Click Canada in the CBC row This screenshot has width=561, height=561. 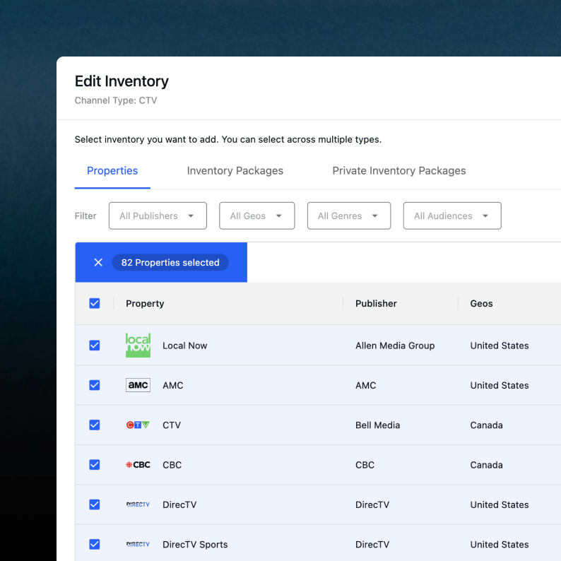pyautogui.click(x=486, y=465)
